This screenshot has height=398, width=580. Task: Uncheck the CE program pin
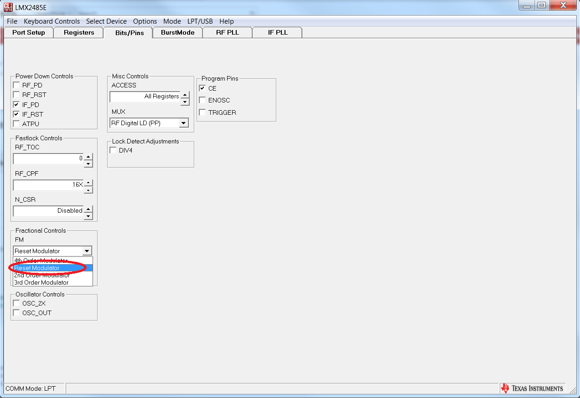click(203, 88)
